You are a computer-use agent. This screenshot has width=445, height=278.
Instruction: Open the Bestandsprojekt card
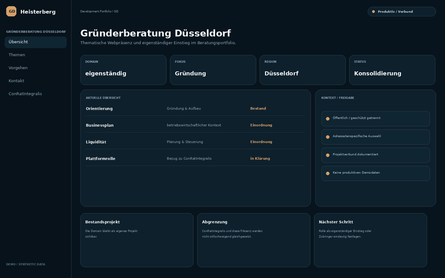[x=137, y=240]
